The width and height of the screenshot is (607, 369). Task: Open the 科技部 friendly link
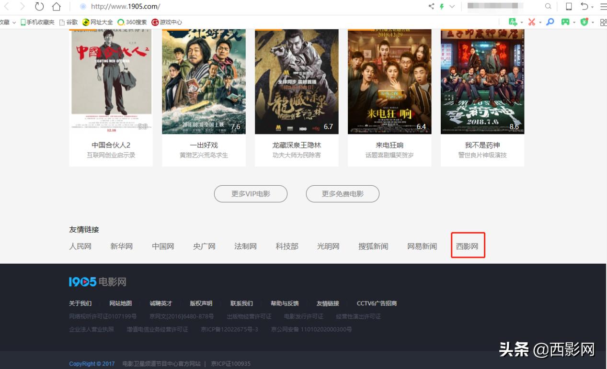(287, 246)
